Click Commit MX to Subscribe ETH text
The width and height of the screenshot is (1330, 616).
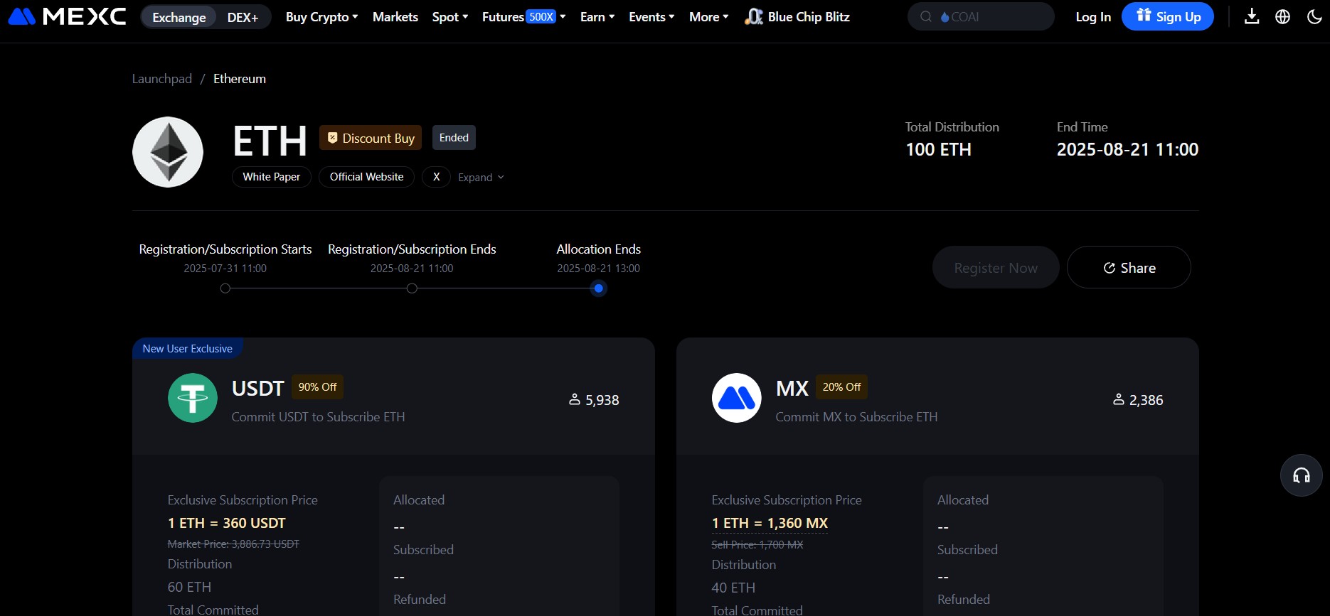point(856,417)
